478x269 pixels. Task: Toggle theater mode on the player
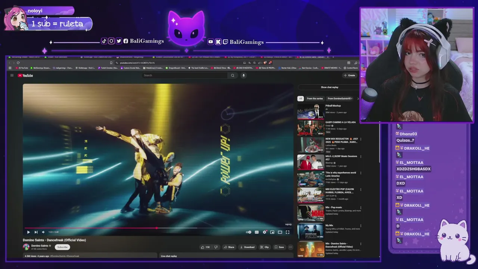(x=280, y=232)
